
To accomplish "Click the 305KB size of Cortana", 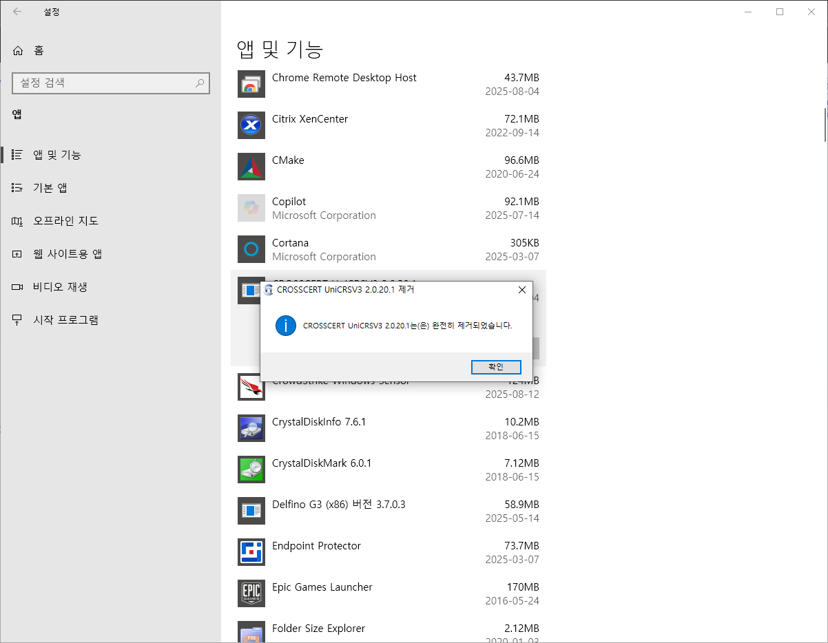I will pos(524,243).
